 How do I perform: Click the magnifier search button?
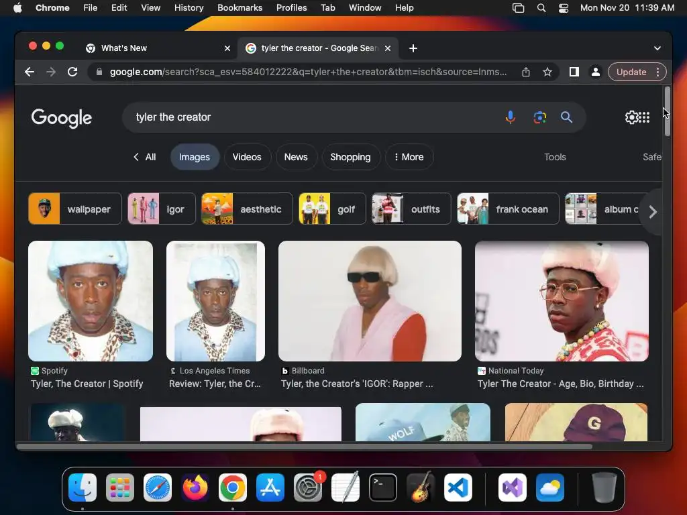pos(566,117)
